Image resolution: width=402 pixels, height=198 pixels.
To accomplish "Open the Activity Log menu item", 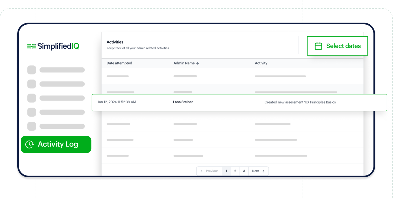I will (x=56, y=144).
